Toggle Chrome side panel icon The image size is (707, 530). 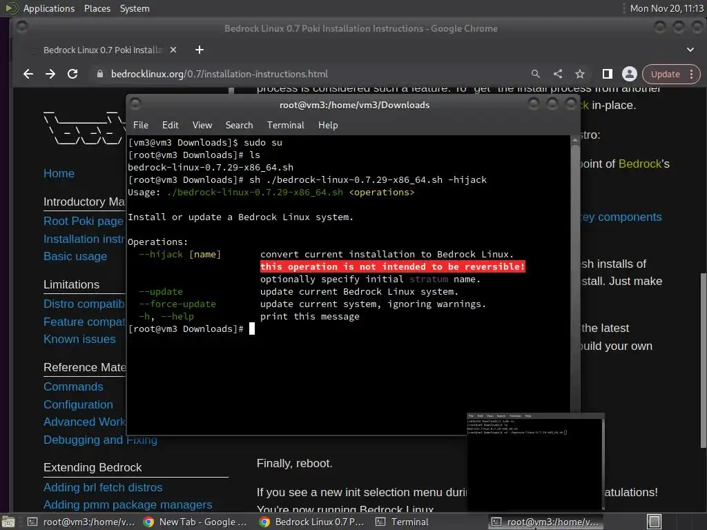[608, 74]
